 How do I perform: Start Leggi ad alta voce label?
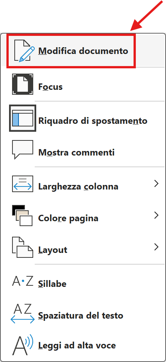click(77, 346)
